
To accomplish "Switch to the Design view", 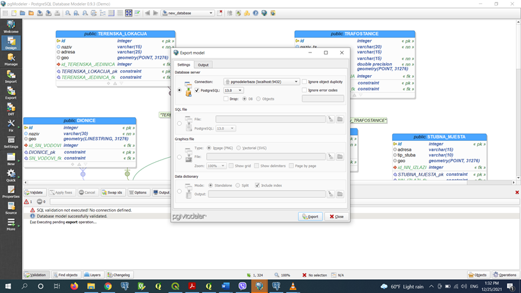I will tap(11, 43).
